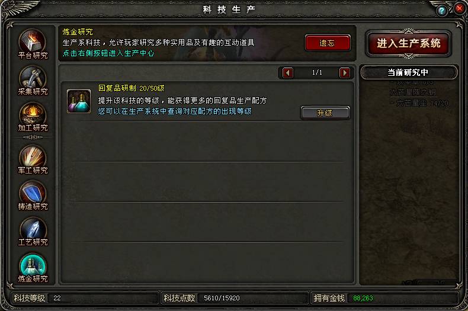Click the 点击右侧按钮进入生产中心 hint text
This screenshot has width=468, height=311.
pyautogui.click(x=108, y=53)
